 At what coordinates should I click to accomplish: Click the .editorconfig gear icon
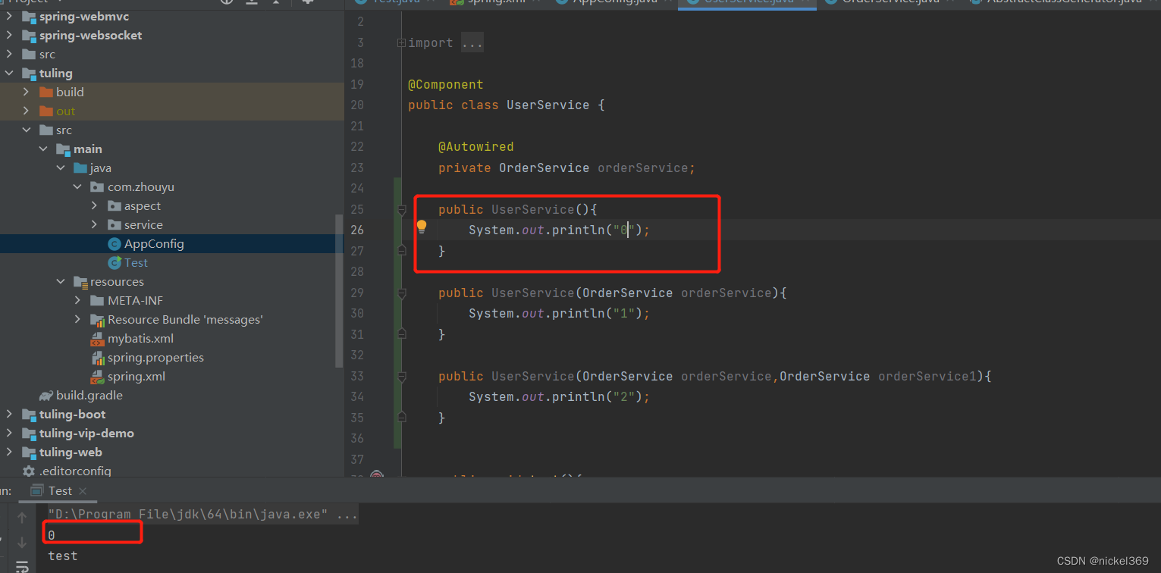pos(29,471)
